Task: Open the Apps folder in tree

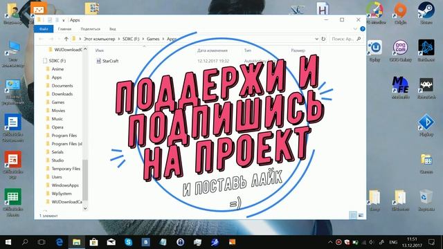Action: tap(57, 77)
